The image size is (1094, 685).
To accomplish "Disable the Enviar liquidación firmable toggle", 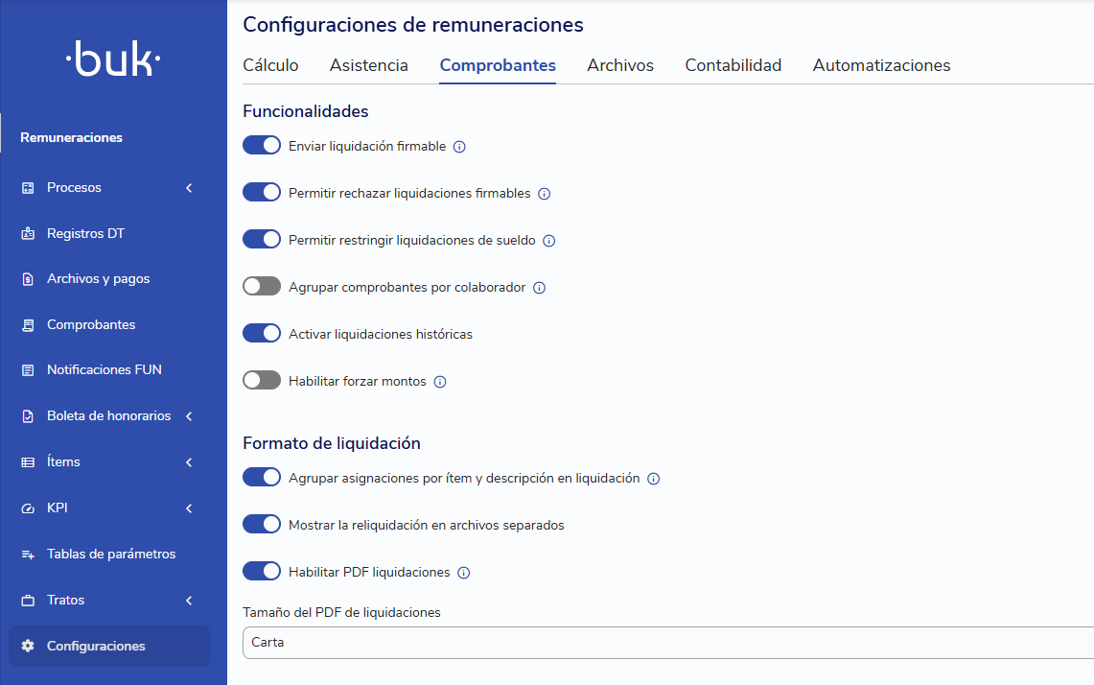I will pos(262,145).
